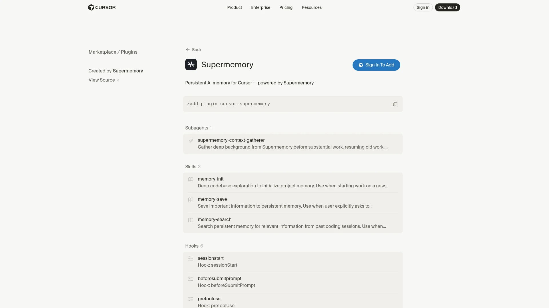Click the Skills section heading

point(191,167)
